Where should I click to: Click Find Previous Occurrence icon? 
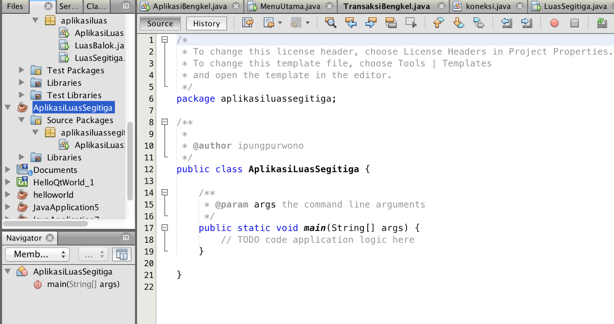tap(351, 23)
